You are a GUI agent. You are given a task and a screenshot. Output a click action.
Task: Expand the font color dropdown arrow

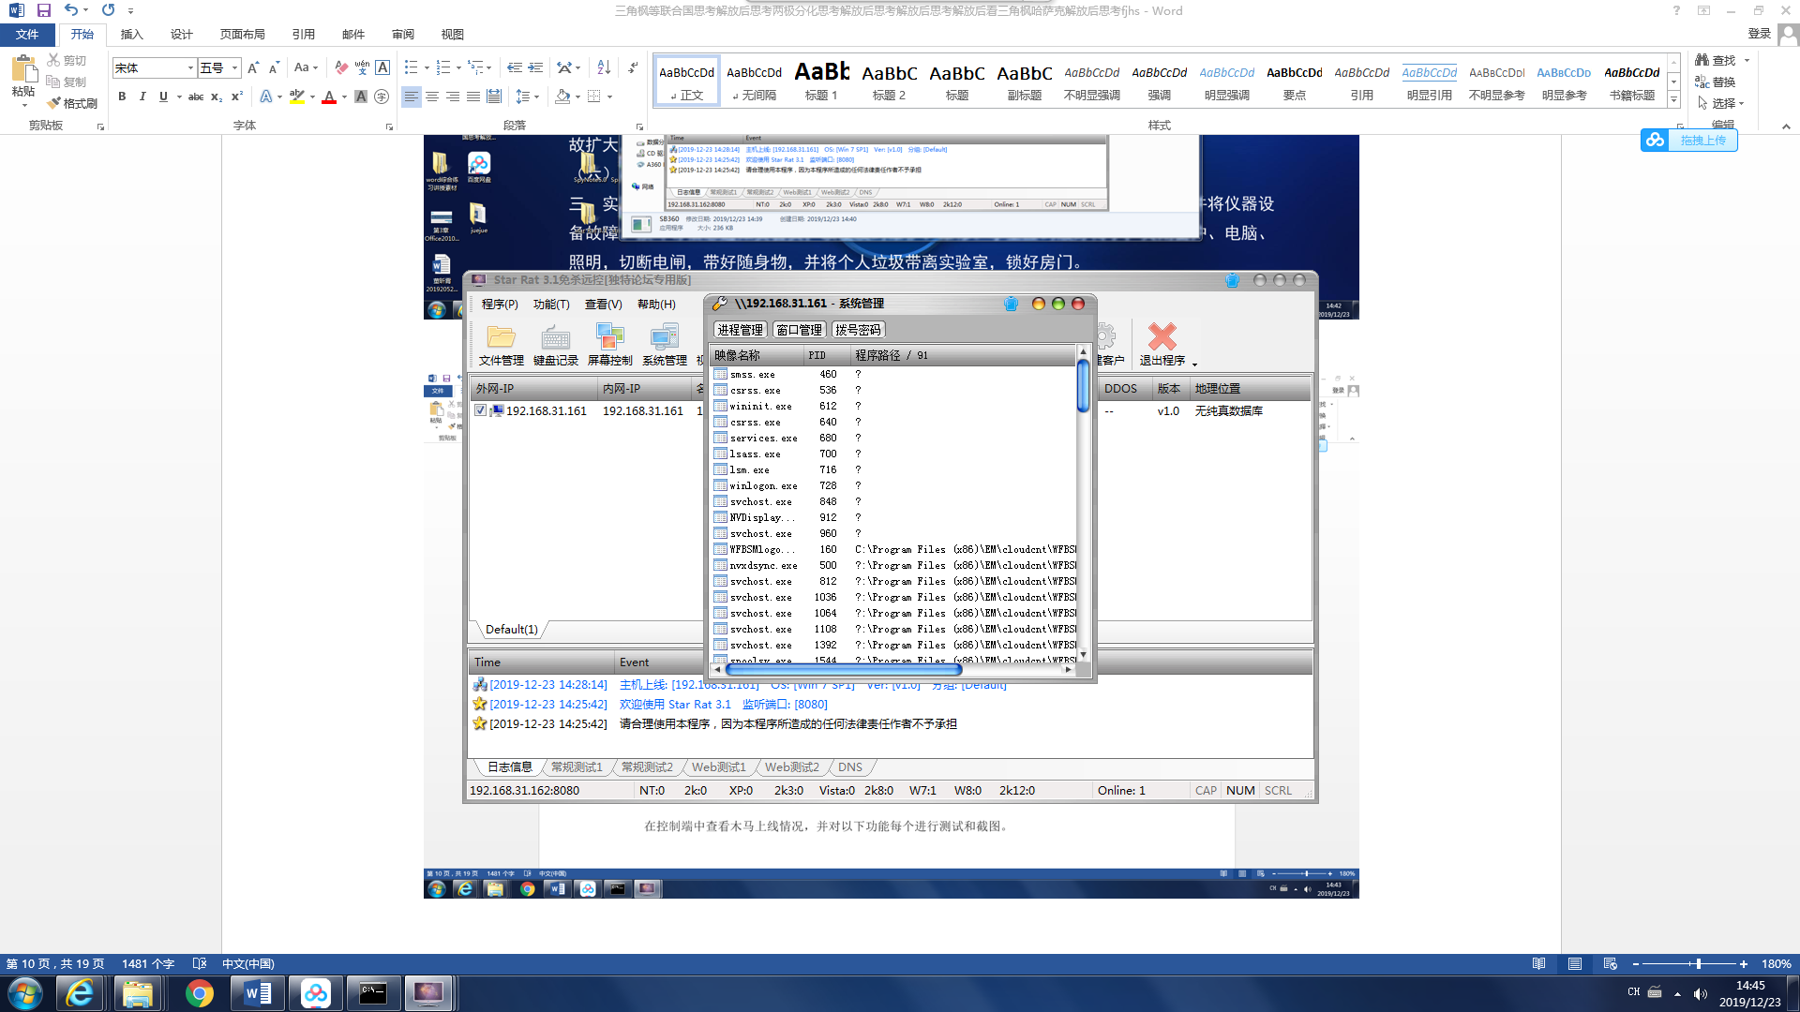344,97
